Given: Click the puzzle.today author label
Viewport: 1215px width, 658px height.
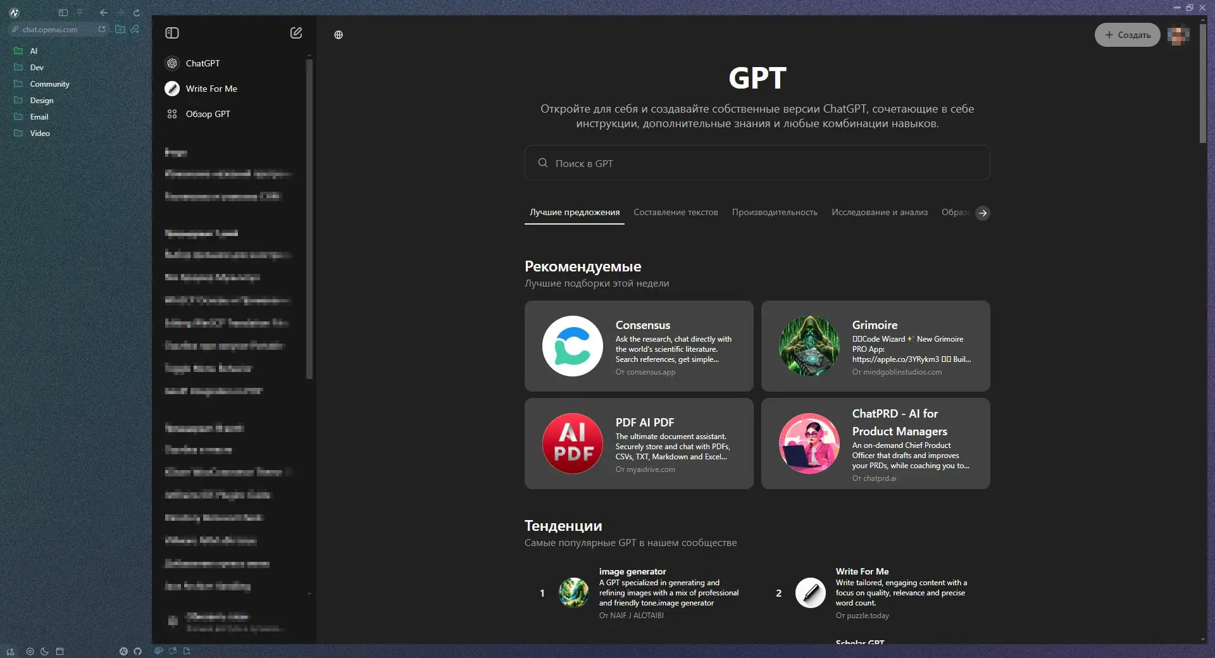Looking at the screenshot, I should [x=862, y=616].
